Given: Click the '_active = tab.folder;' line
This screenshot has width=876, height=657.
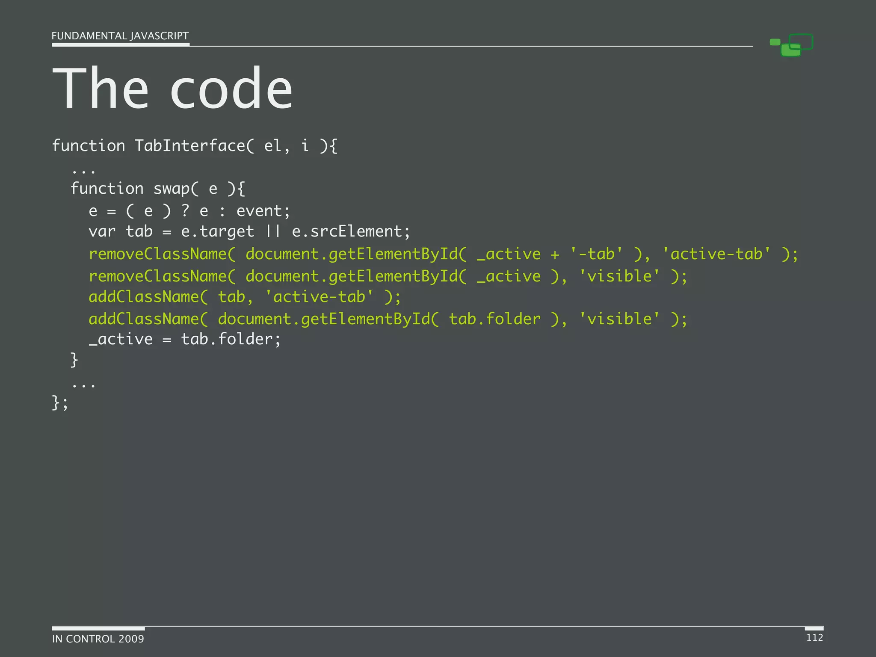Looking at the screenshot, I should 185,339.
